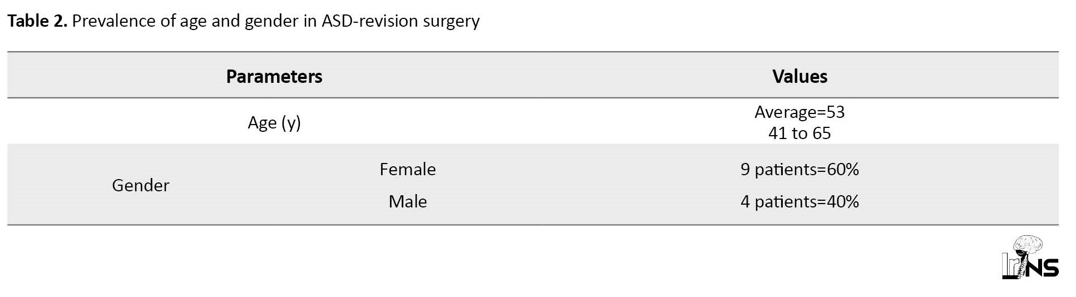Select the 4 patients=40% value
The image size is (1076, 297).
799,201
